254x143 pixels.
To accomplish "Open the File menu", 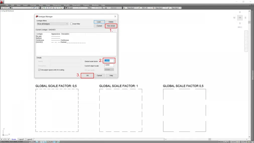I will (x=7, y=5).
